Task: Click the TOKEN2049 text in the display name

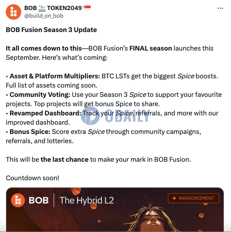Action: (x=64, y=8)
